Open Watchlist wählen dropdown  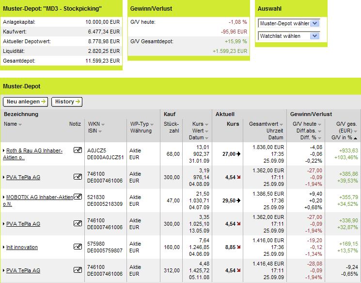[289, 36]
